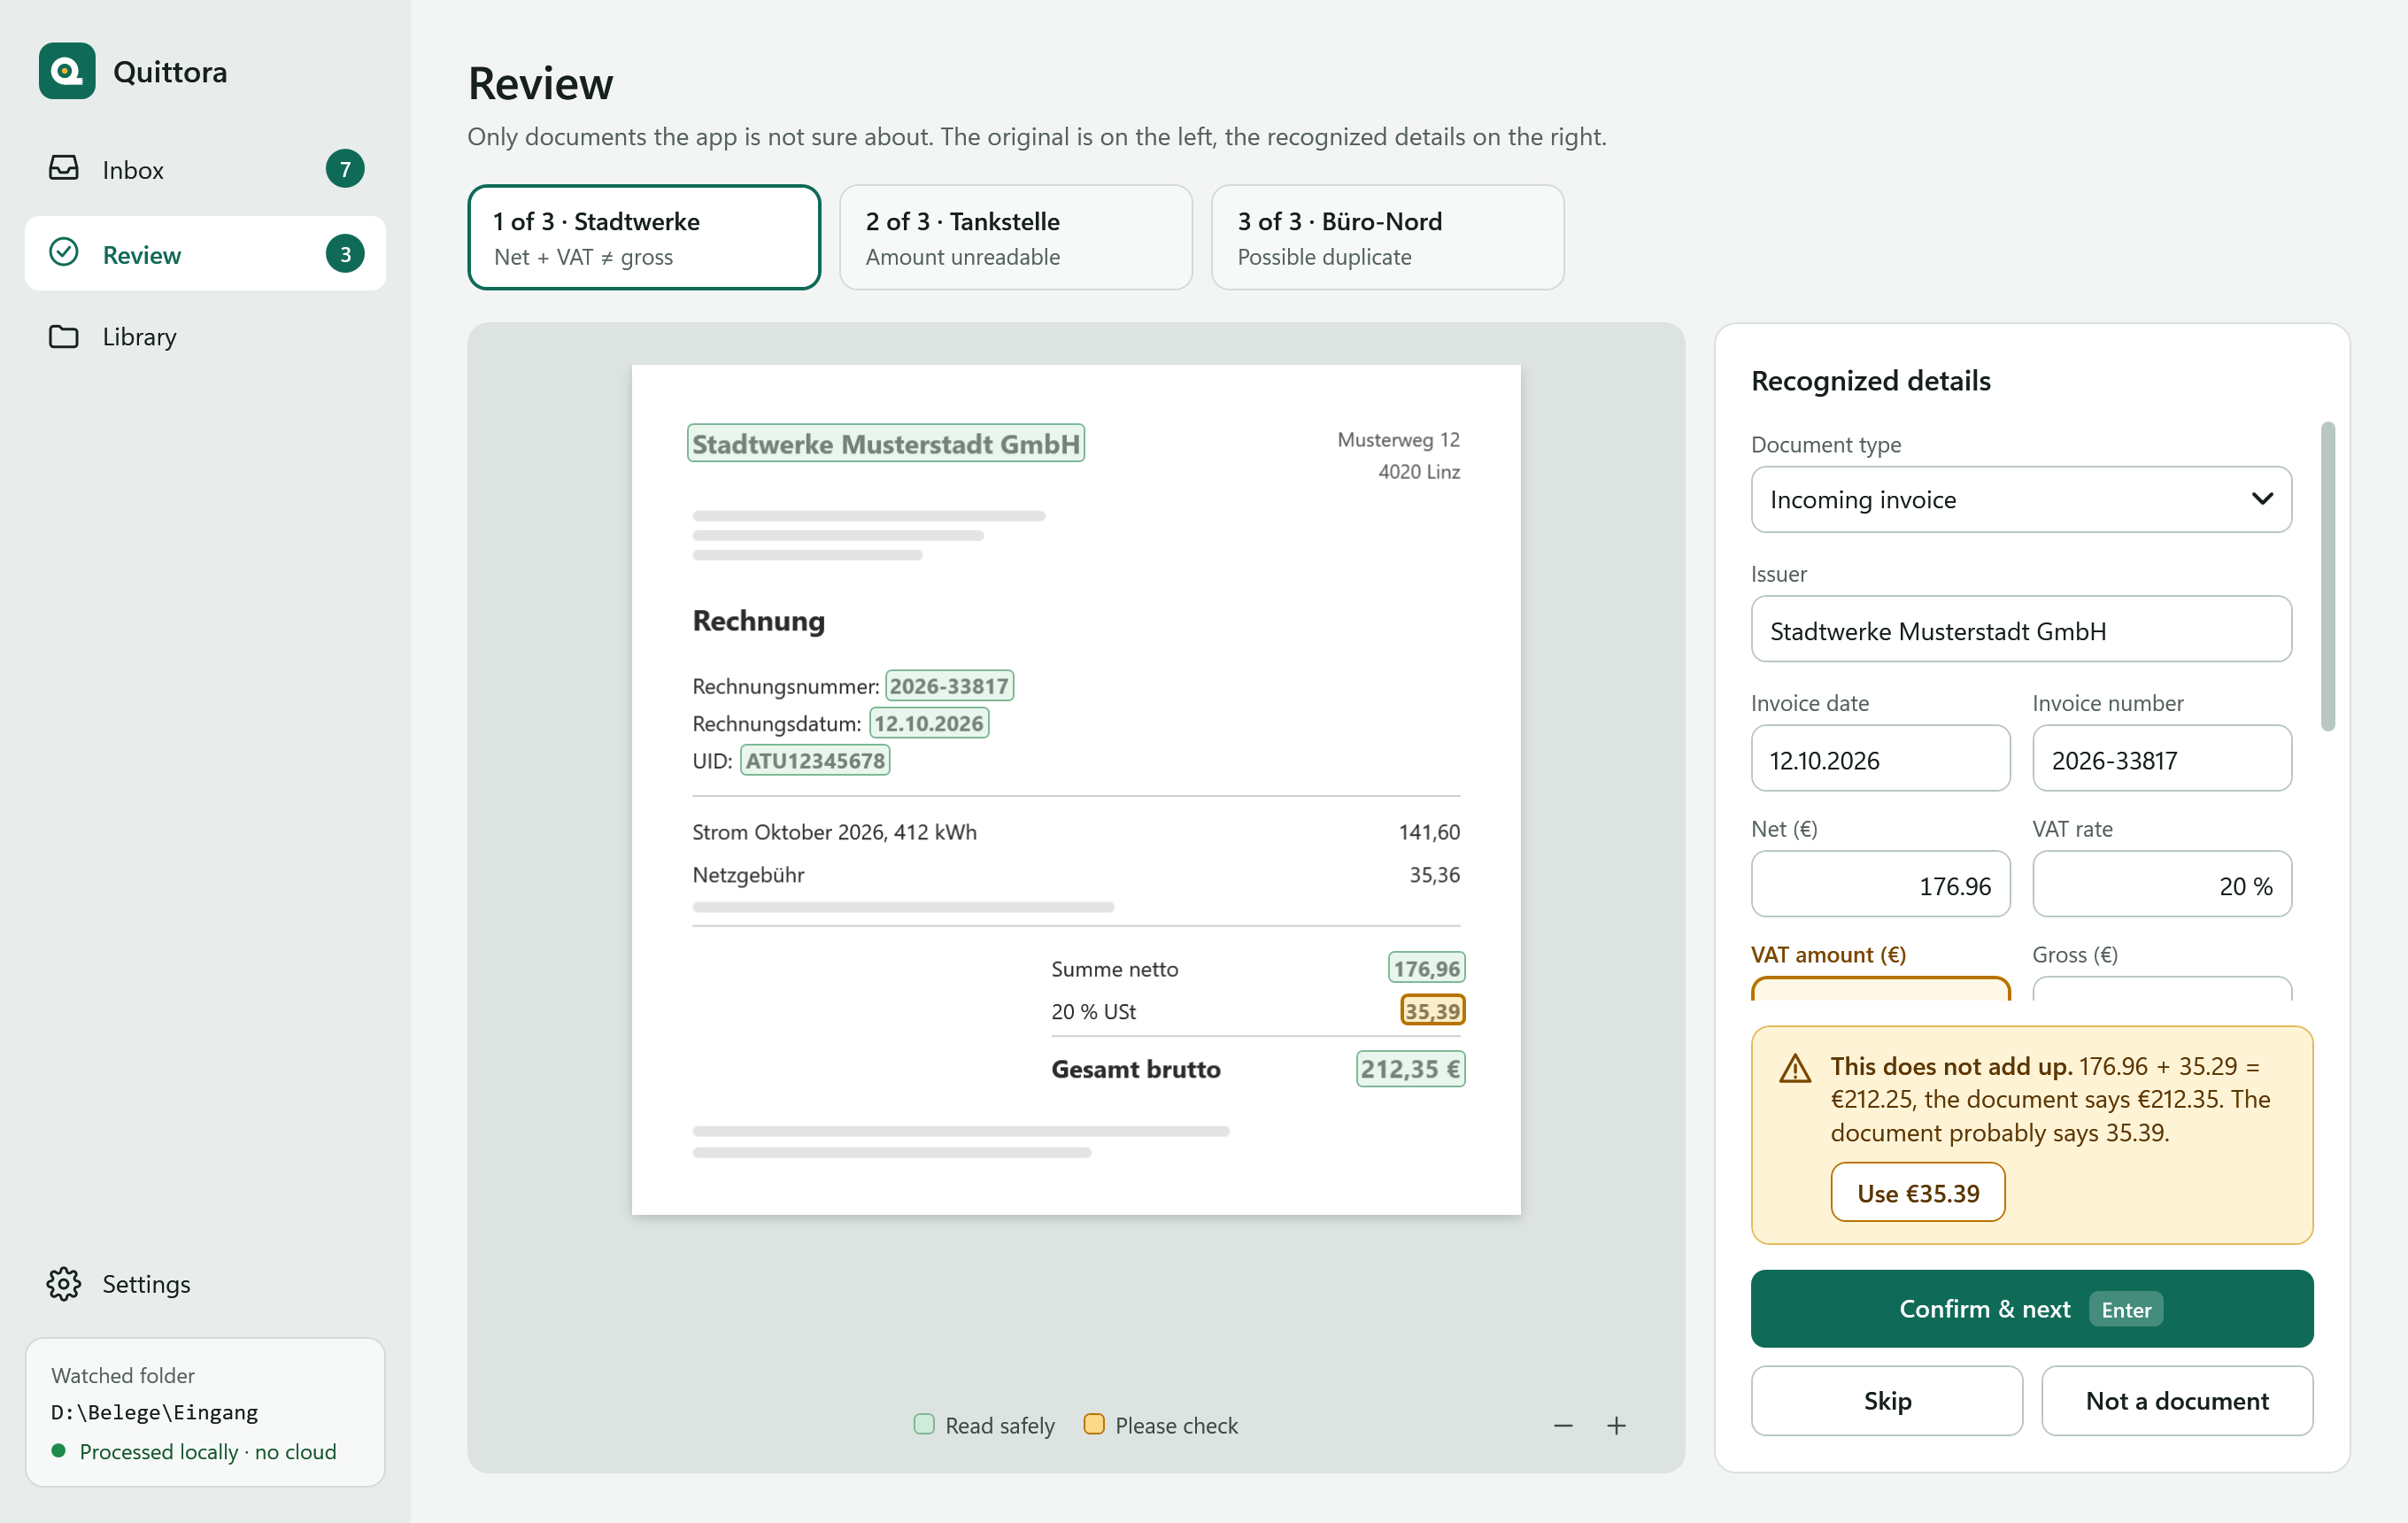The image size is (2408, 1523).
Task: Click highlighted date 12.10.2026 on document
Action: point(929,723)
